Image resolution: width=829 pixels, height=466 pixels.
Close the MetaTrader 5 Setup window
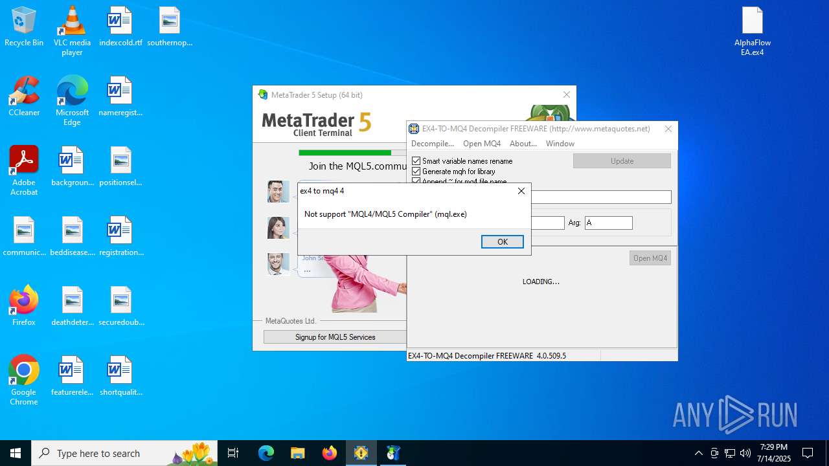click(567, 94)
